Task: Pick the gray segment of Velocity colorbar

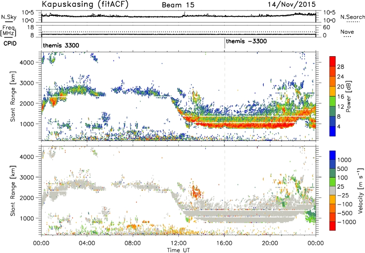Action: click(x=333, y=191)
